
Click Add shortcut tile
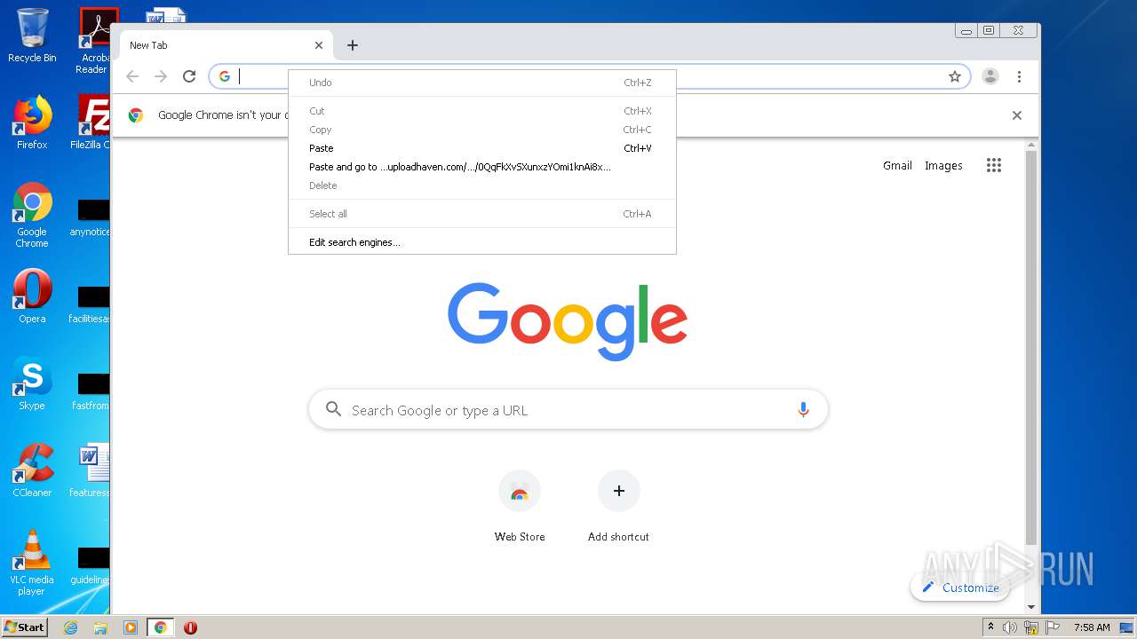618,507
